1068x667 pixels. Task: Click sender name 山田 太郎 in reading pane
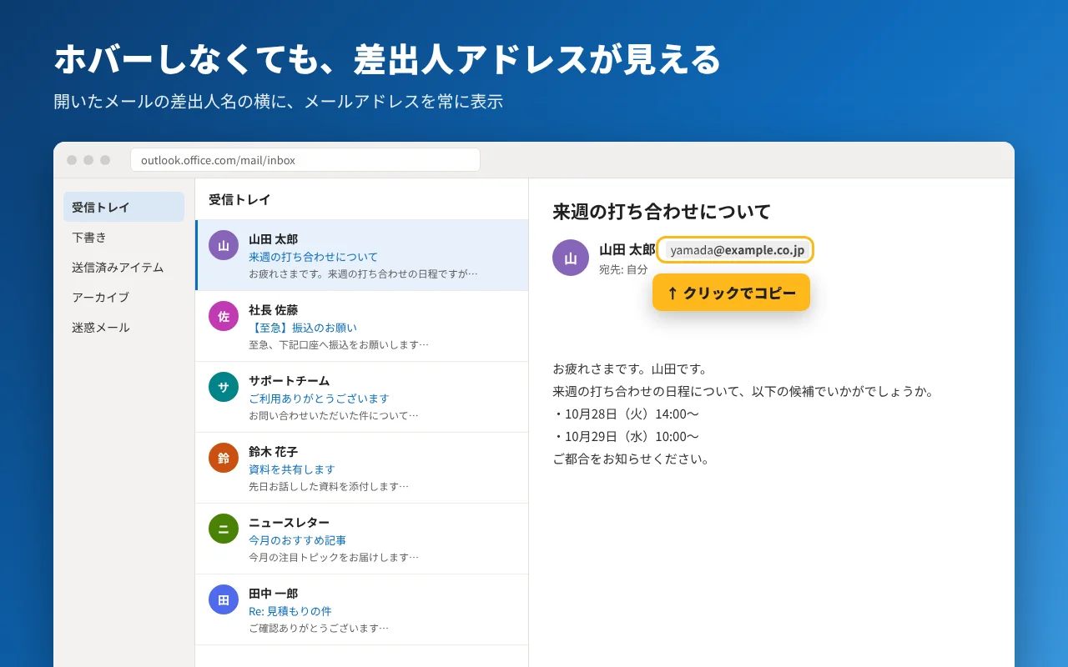(627, 249)
